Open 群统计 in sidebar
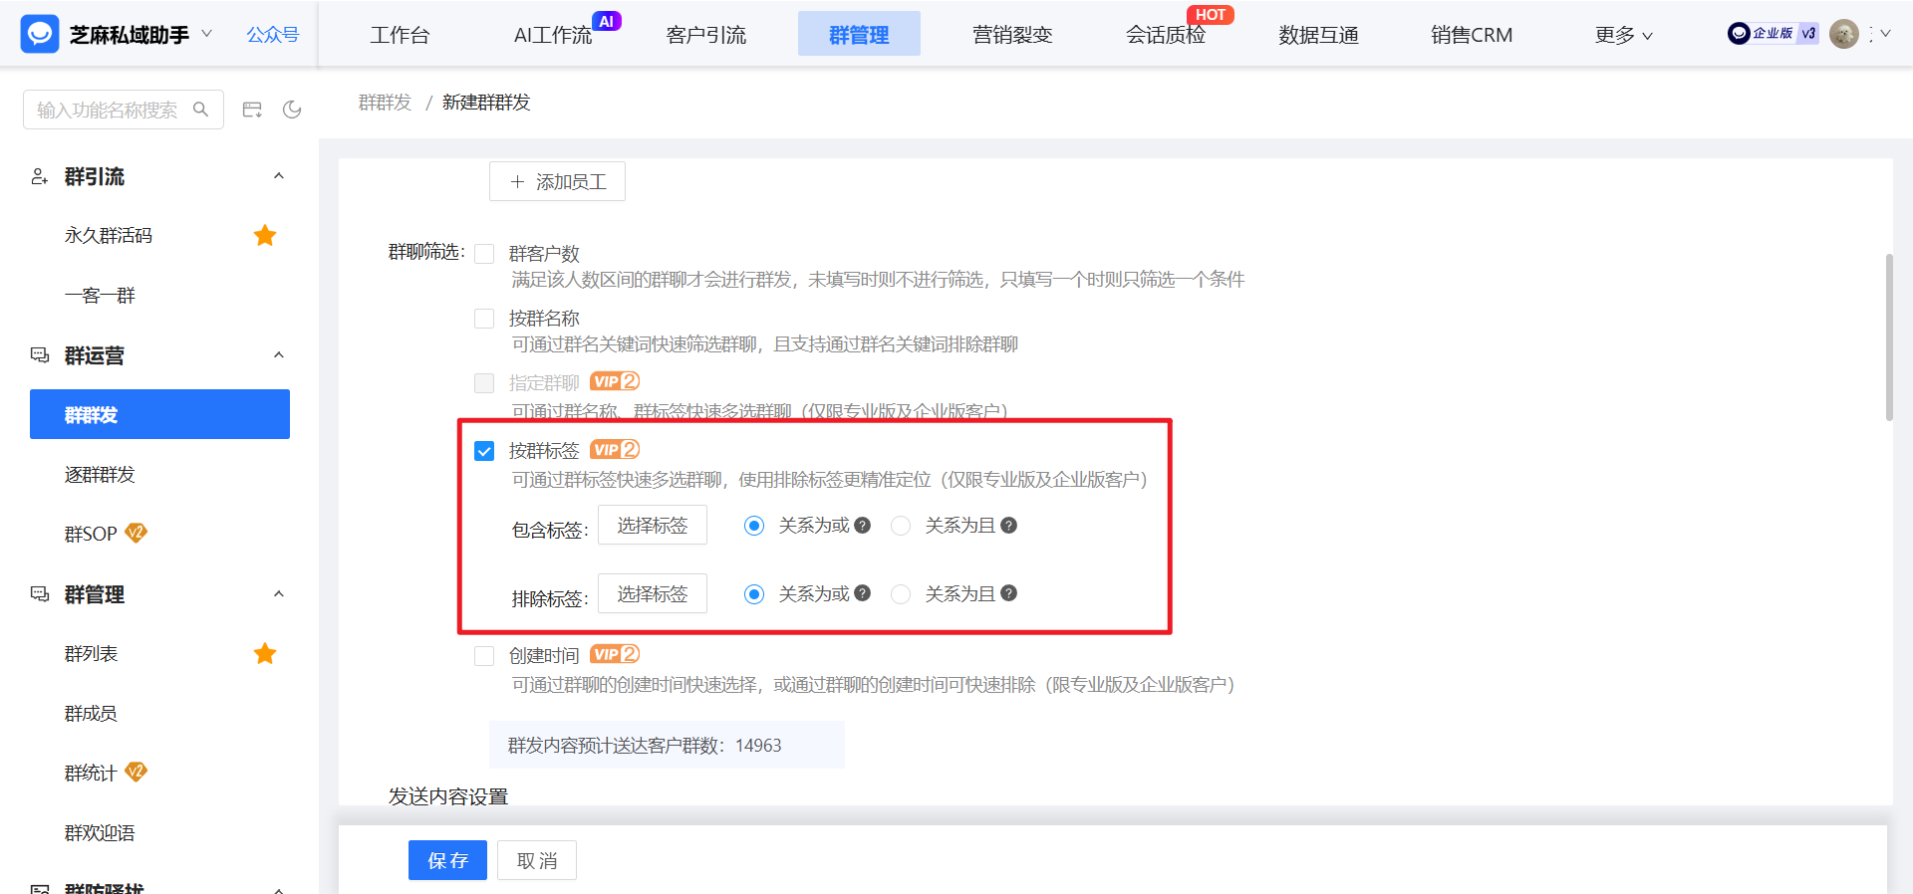The width and height of the screenshot is (1913, 894). [x=91, y=774]
